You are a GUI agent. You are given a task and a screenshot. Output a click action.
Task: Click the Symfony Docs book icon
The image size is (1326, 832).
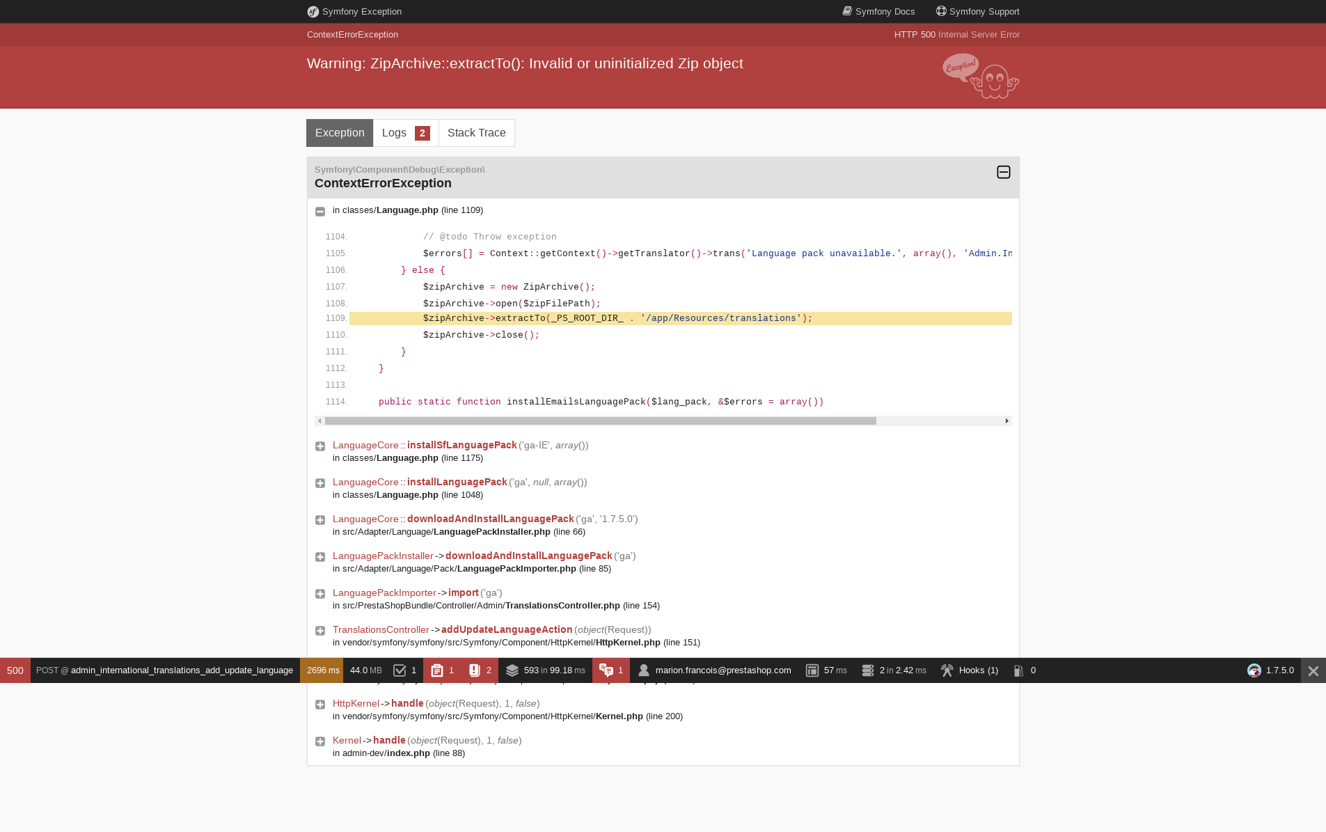tap(847, 11)
